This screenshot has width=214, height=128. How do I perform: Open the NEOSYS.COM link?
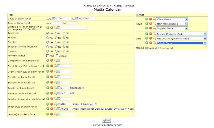tap(115, 125)
